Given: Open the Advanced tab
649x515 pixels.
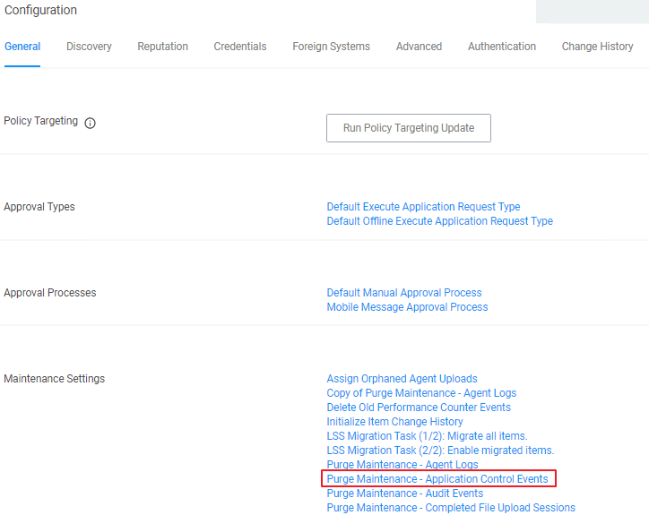Looking at the screenshot, I should pyautogui.click(x=419, y=47).
